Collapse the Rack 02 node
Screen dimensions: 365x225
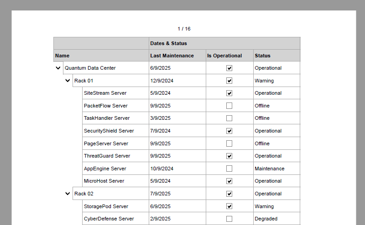tap(68, 194)
